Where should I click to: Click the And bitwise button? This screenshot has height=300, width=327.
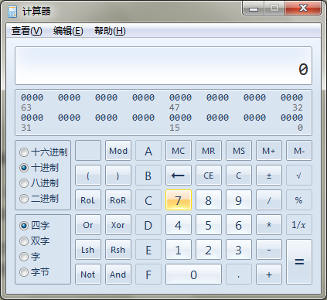118,274
